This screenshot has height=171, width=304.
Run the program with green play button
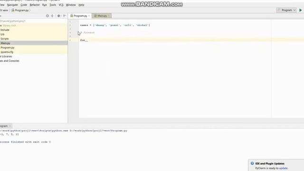[x=301, y=10]
